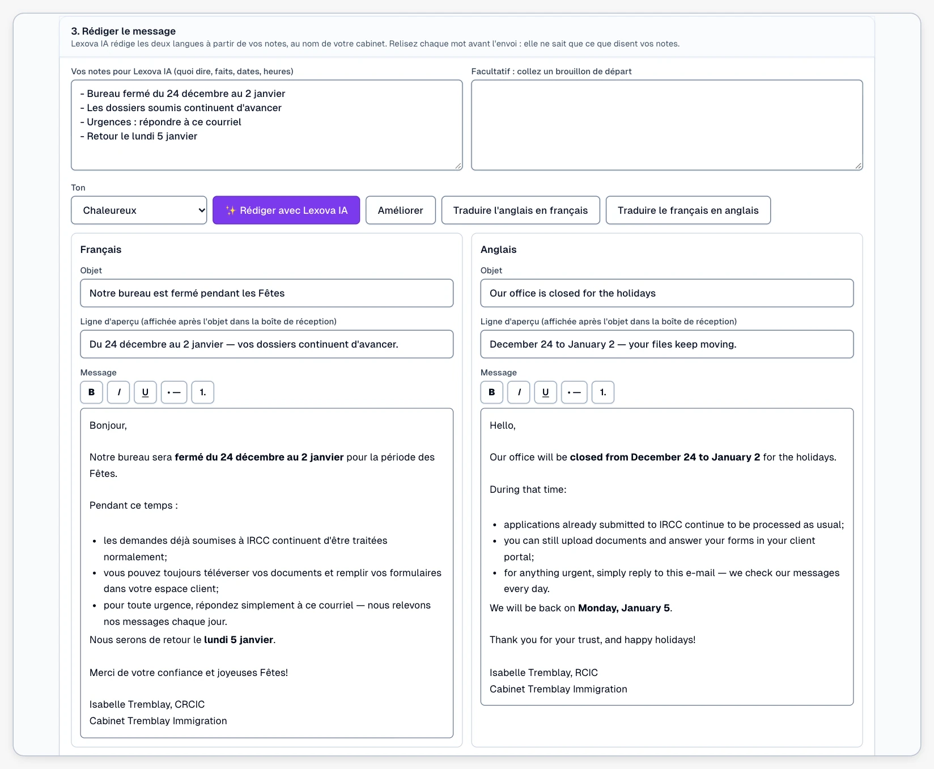Screen dimensions: 934x769
Task: Click the French Objet field
Action: (x=267, y=293)
